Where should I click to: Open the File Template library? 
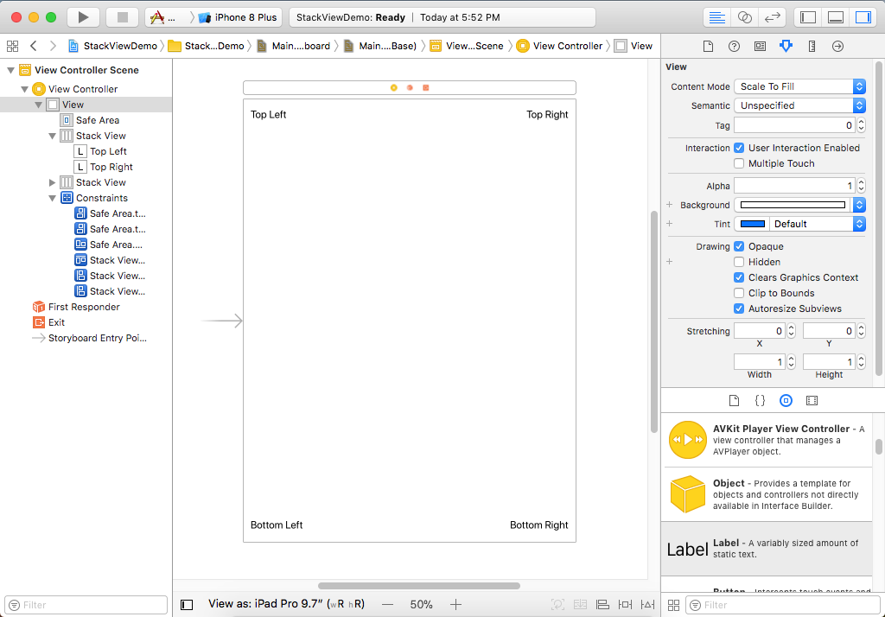tap(734, 400)
